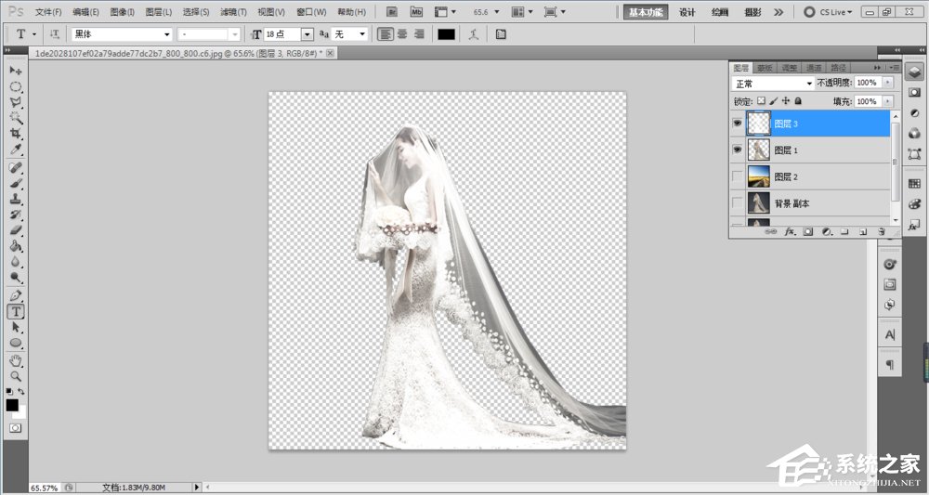The height and width of the screenshot is (495, 929).
Task: Click the delete layer trash icon
Action: pyautogui.click(x=881, y=231)
